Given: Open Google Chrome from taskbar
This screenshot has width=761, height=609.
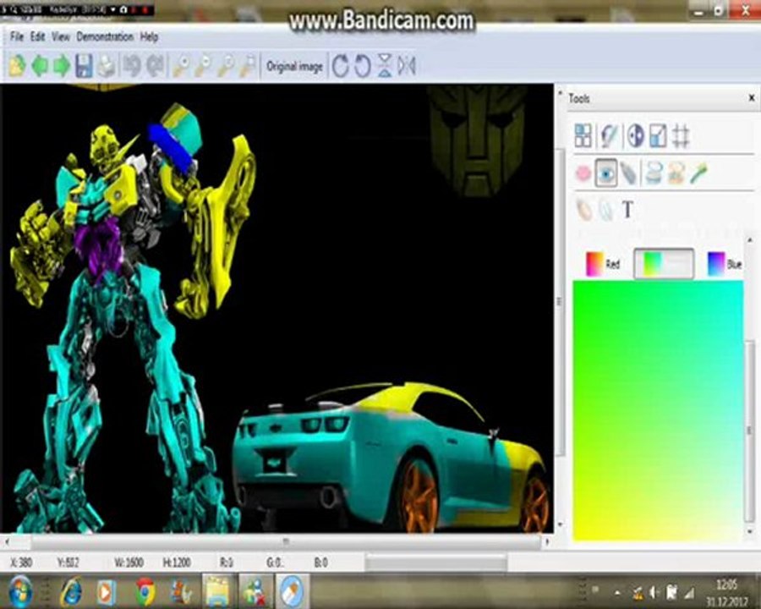Looking at the screenshot, I should (x=145, y=591).
